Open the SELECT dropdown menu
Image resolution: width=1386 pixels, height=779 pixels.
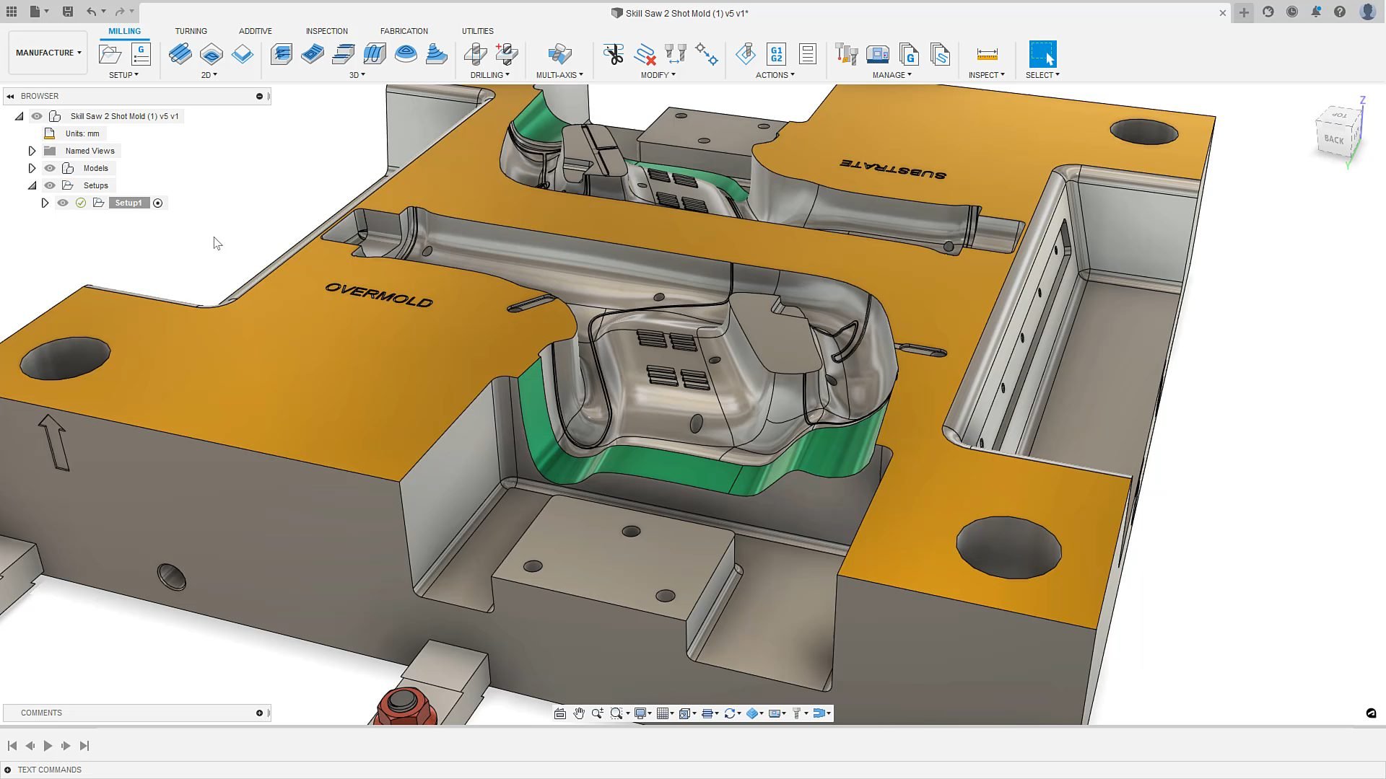point(1042,74)
